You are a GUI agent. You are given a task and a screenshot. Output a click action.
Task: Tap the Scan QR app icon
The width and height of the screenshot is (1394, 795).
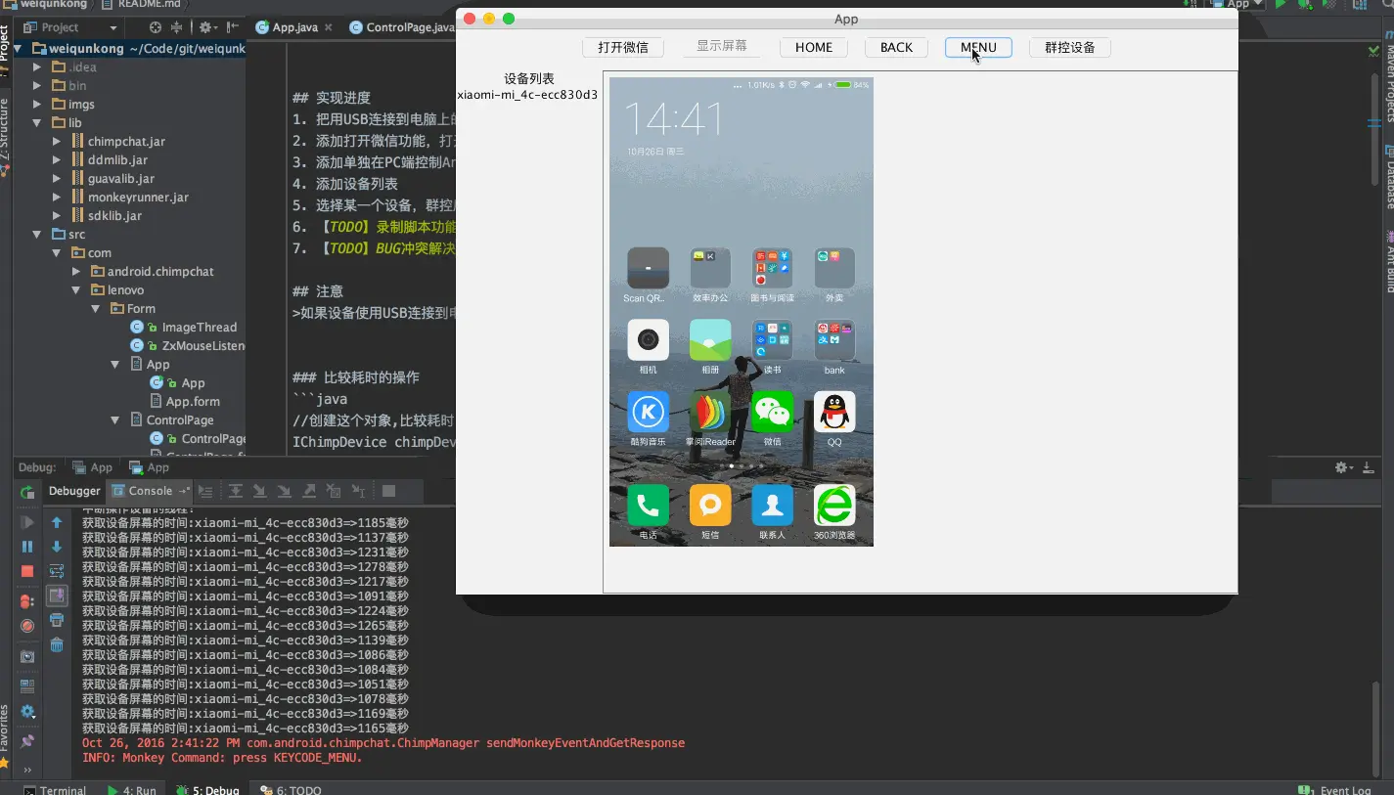[648, 267]
